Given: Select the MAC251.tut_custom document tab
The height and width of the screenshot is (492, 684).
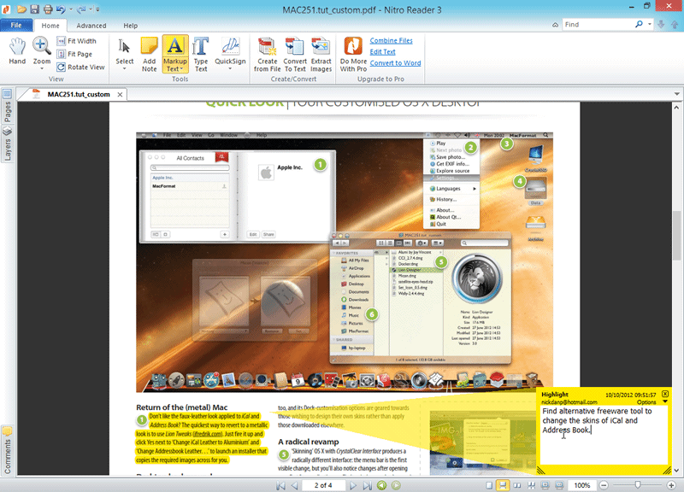Looking at the screenshot, I should (73, 94).
